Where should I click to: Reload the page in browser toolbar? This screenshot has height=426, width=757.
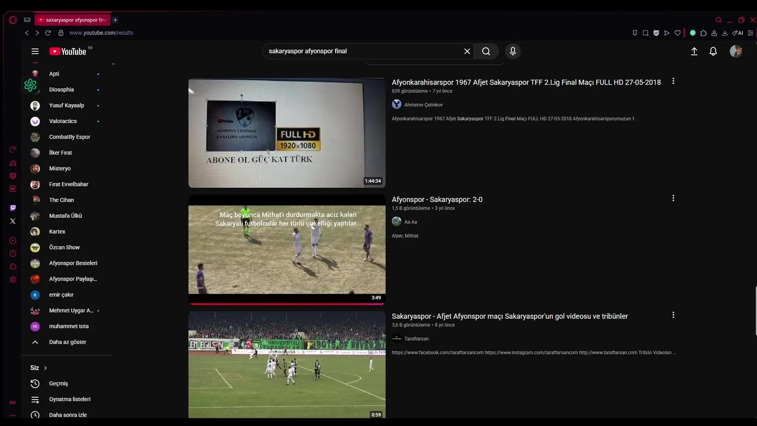click(x=48, y=33)
